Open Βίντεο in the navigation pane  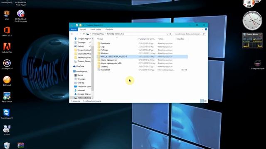click(80, 75)
